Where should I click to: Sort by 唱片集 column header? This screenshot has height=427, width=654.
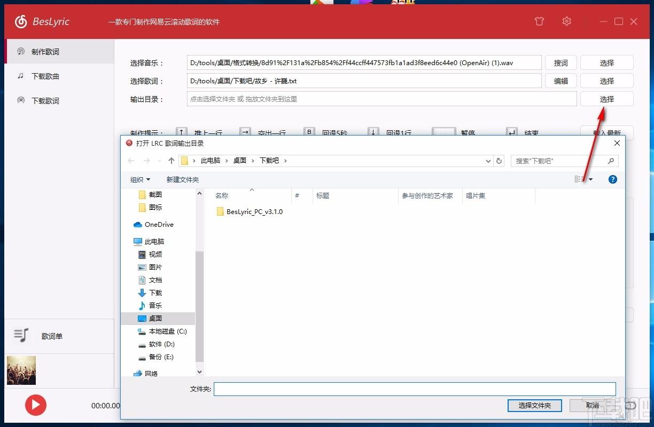tap(499, 195)
